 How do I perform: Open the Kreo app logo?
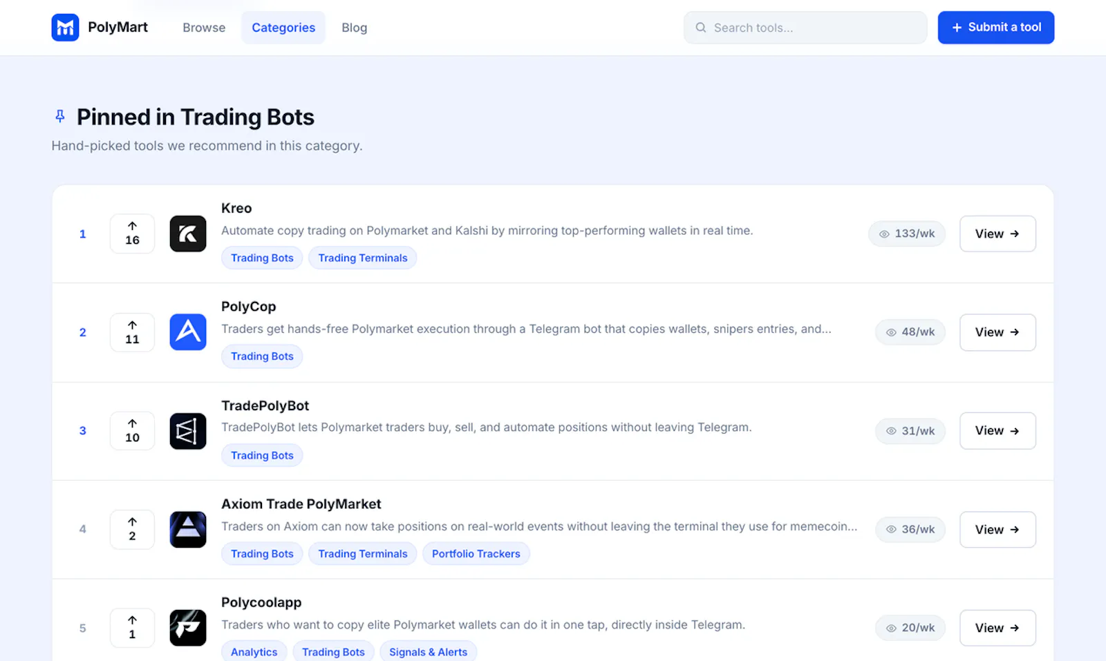pos(188,233)
